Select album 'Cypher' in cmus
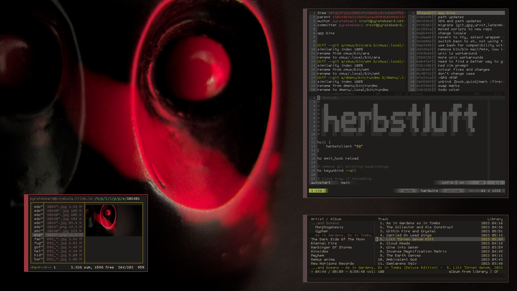The image size is (517, 291). (x=322, y=231)
